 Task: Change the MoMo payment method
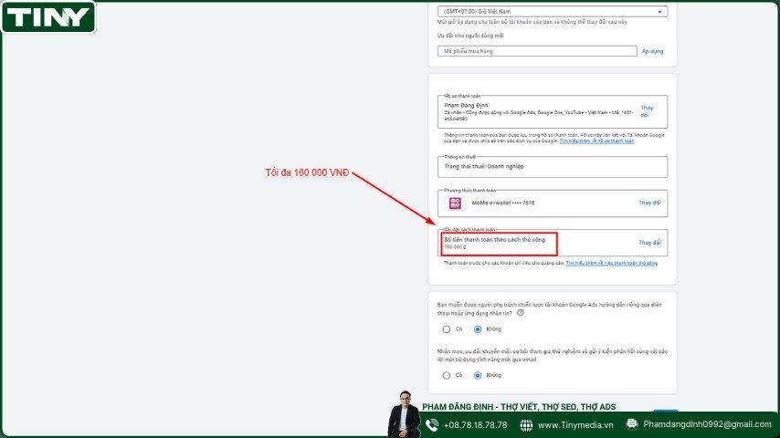click(649, 203)
